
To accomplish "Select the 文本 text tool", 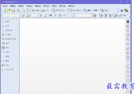I will [x=6, y=26].
